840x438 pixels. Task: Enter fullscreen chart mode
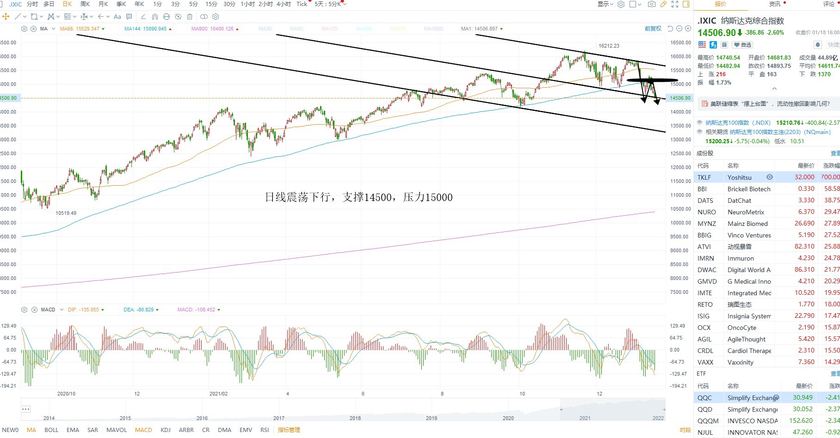point(675,4)
